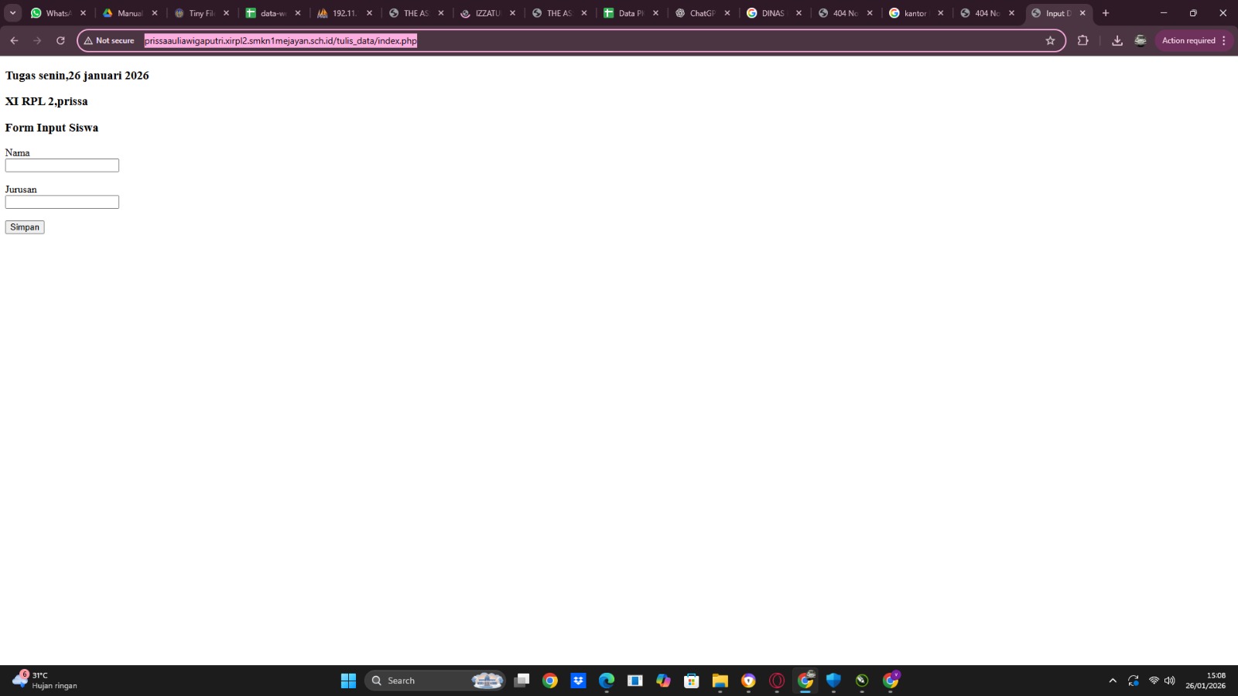Focus the Nama text input field

[62, 165]
